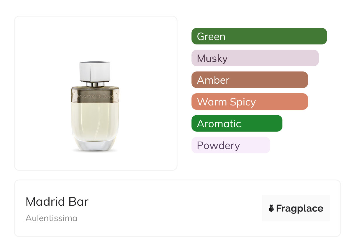Click the empty area of the bottle image card

[x=38, y=44]
